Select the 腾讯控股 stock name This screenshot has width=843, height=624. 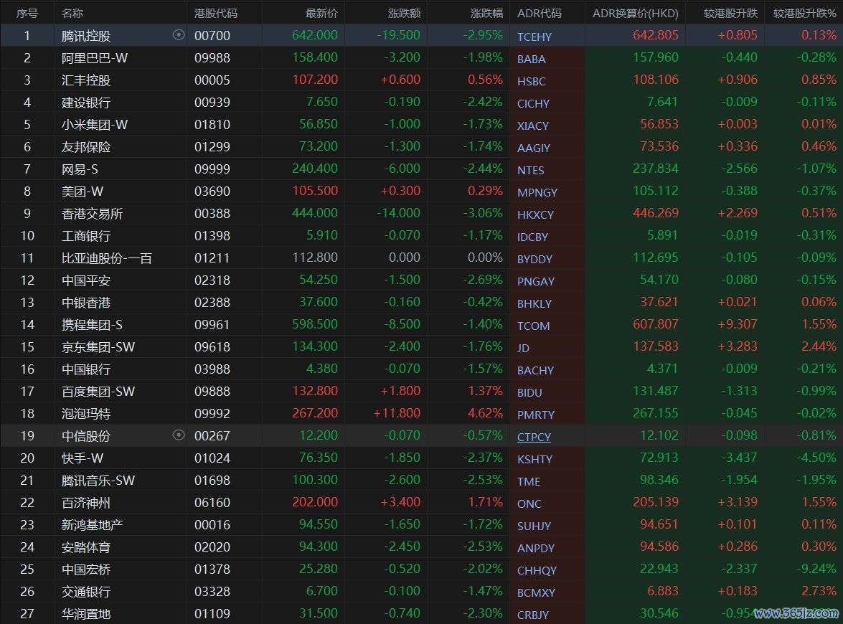point(86,36)
